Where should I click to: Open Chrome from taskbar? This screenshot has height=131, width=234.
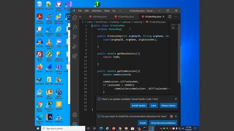point(120,128)
